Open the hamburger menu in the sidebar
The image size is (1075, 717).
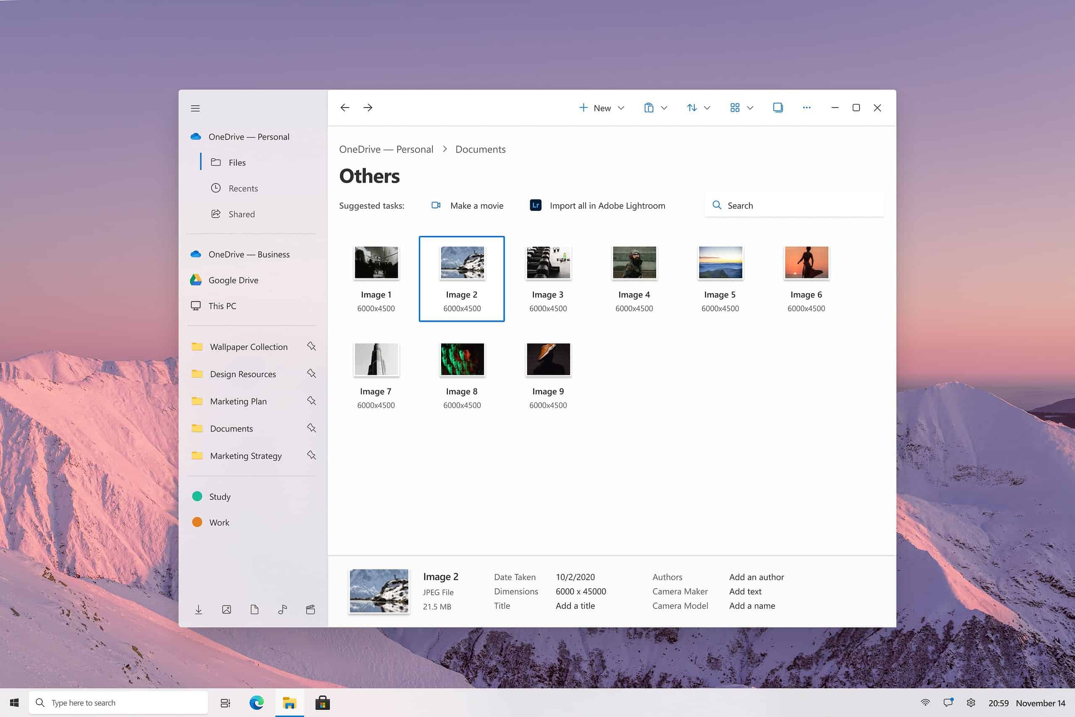tap(195, 108)
